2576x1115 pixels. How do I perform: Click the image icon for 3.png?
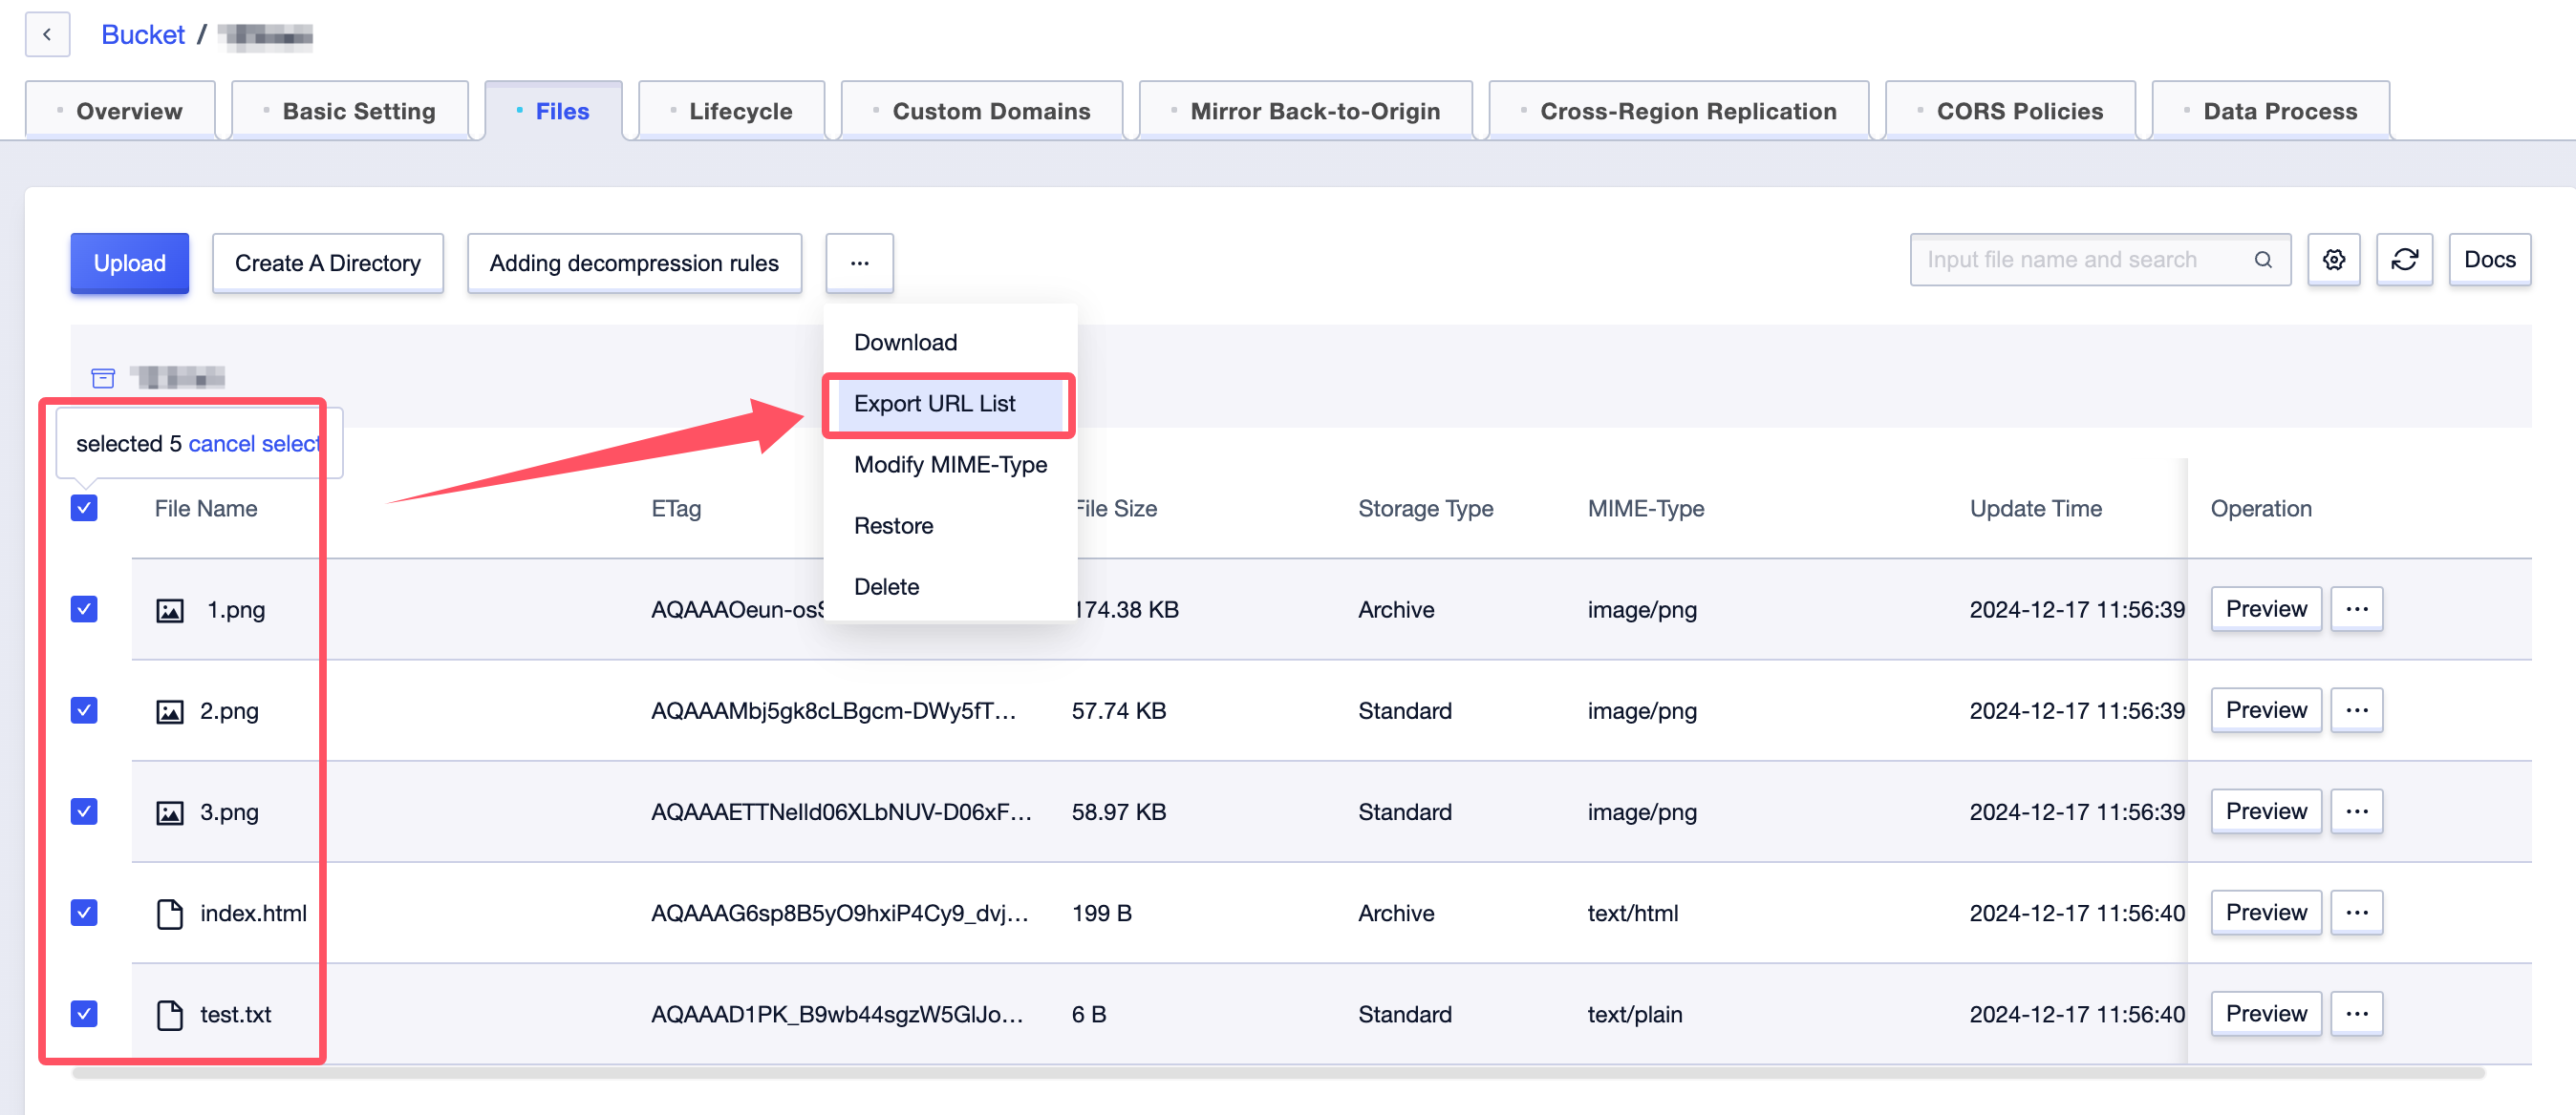[x=170, y=812]
